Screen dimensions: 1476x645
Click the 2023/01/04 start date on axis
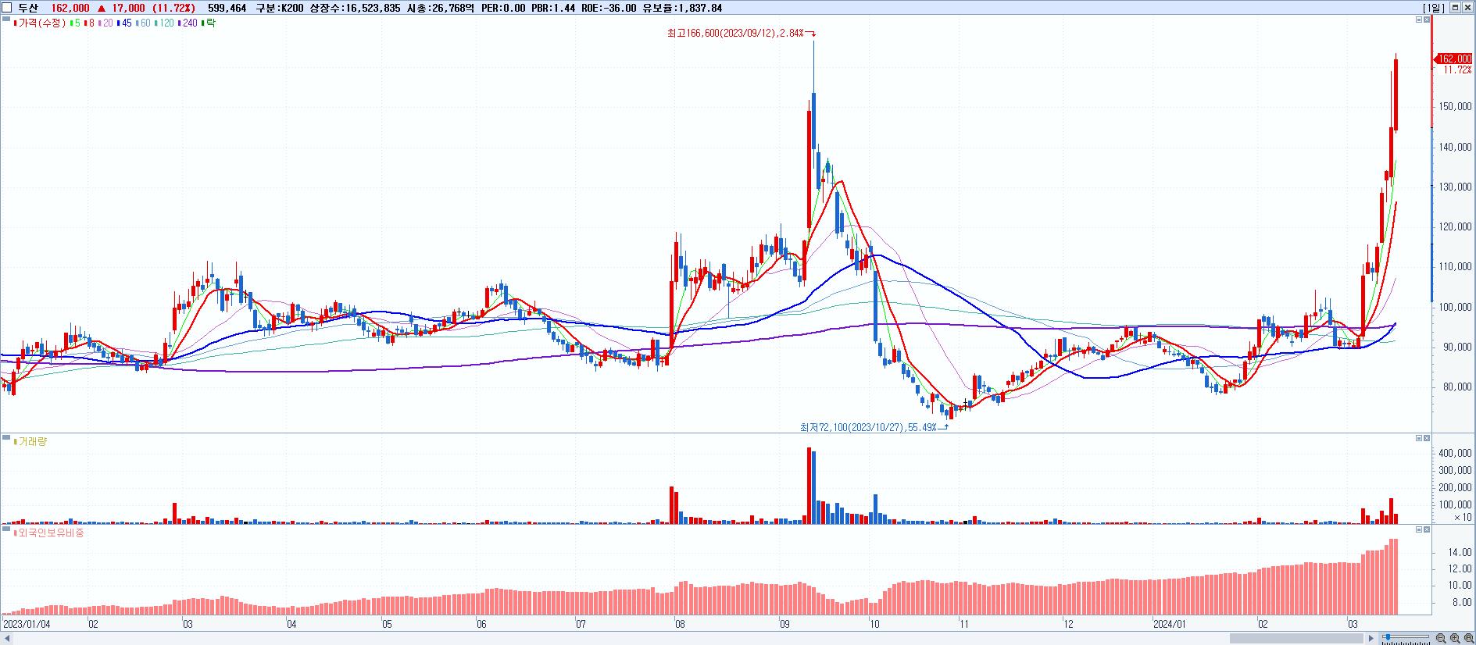27,624
